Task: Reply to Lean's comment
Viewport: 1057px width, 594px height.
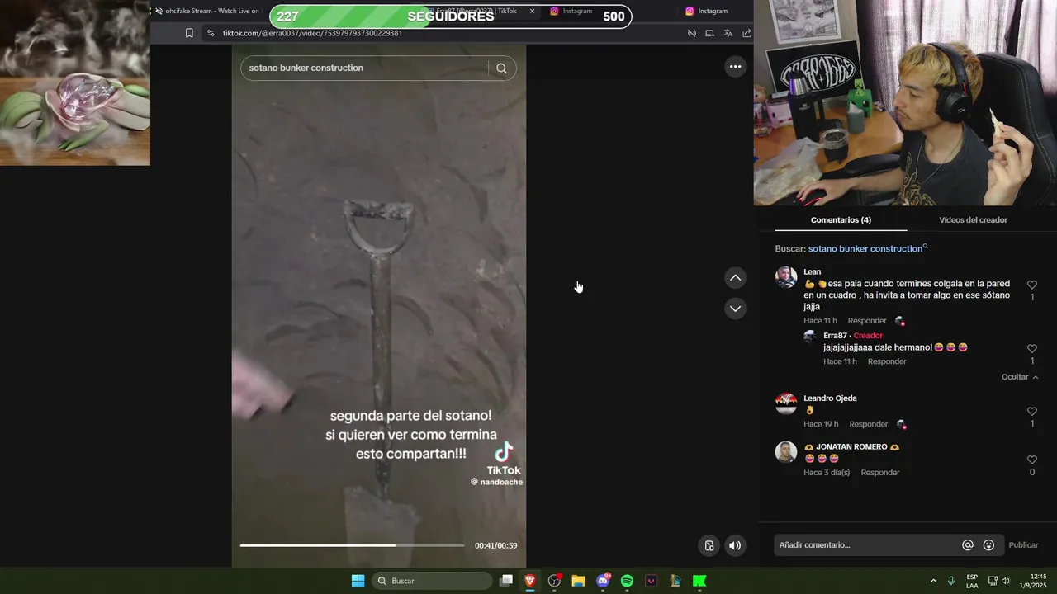Action: tap(867, 321)
